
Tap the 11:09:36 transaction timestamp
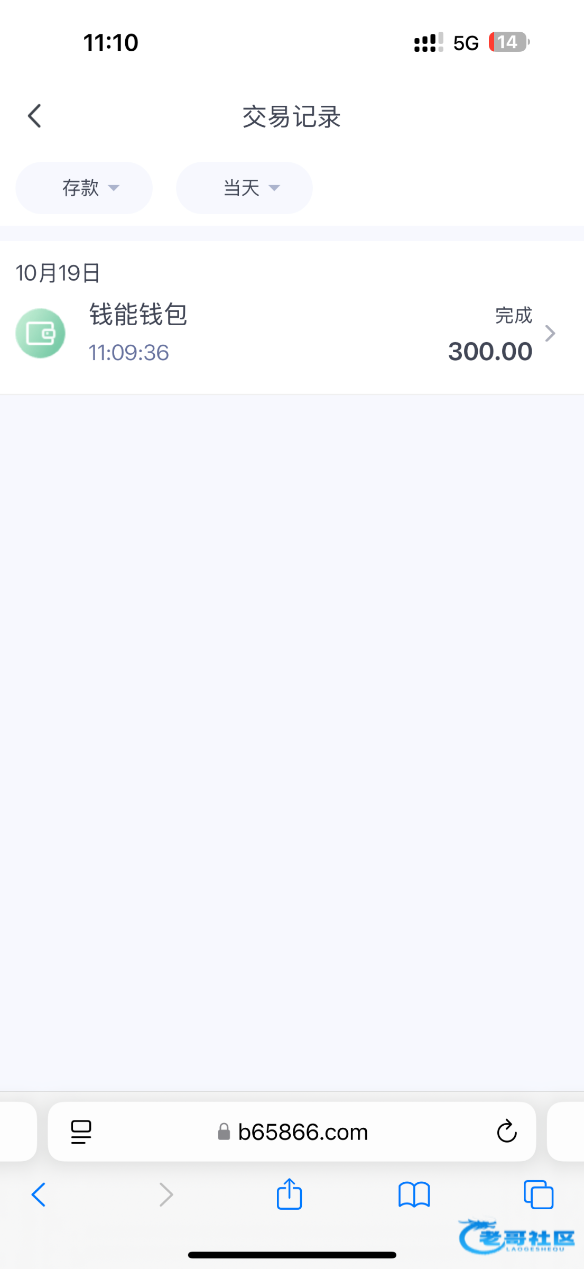[128, 353]
